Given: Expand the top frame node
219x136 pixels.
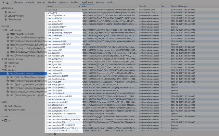Looking at the screenshot, I should (x=3, y=120).
